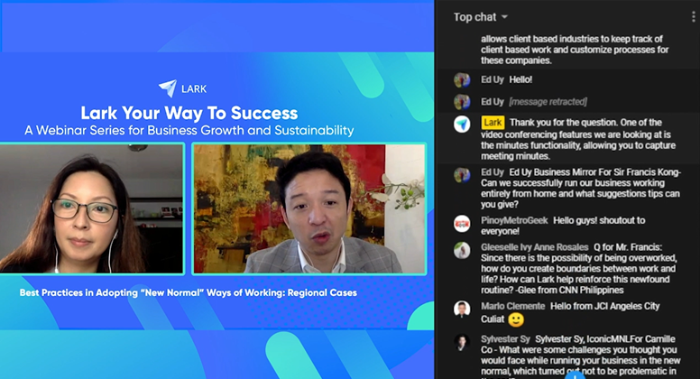Viewport: 700px width, 379px height.
Task: Open the Top chat dropdown
Action: pos(481,16)
